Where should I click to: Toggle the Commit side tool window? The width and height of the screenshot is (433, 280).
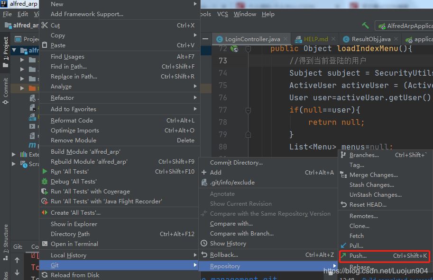coord(5,90)
